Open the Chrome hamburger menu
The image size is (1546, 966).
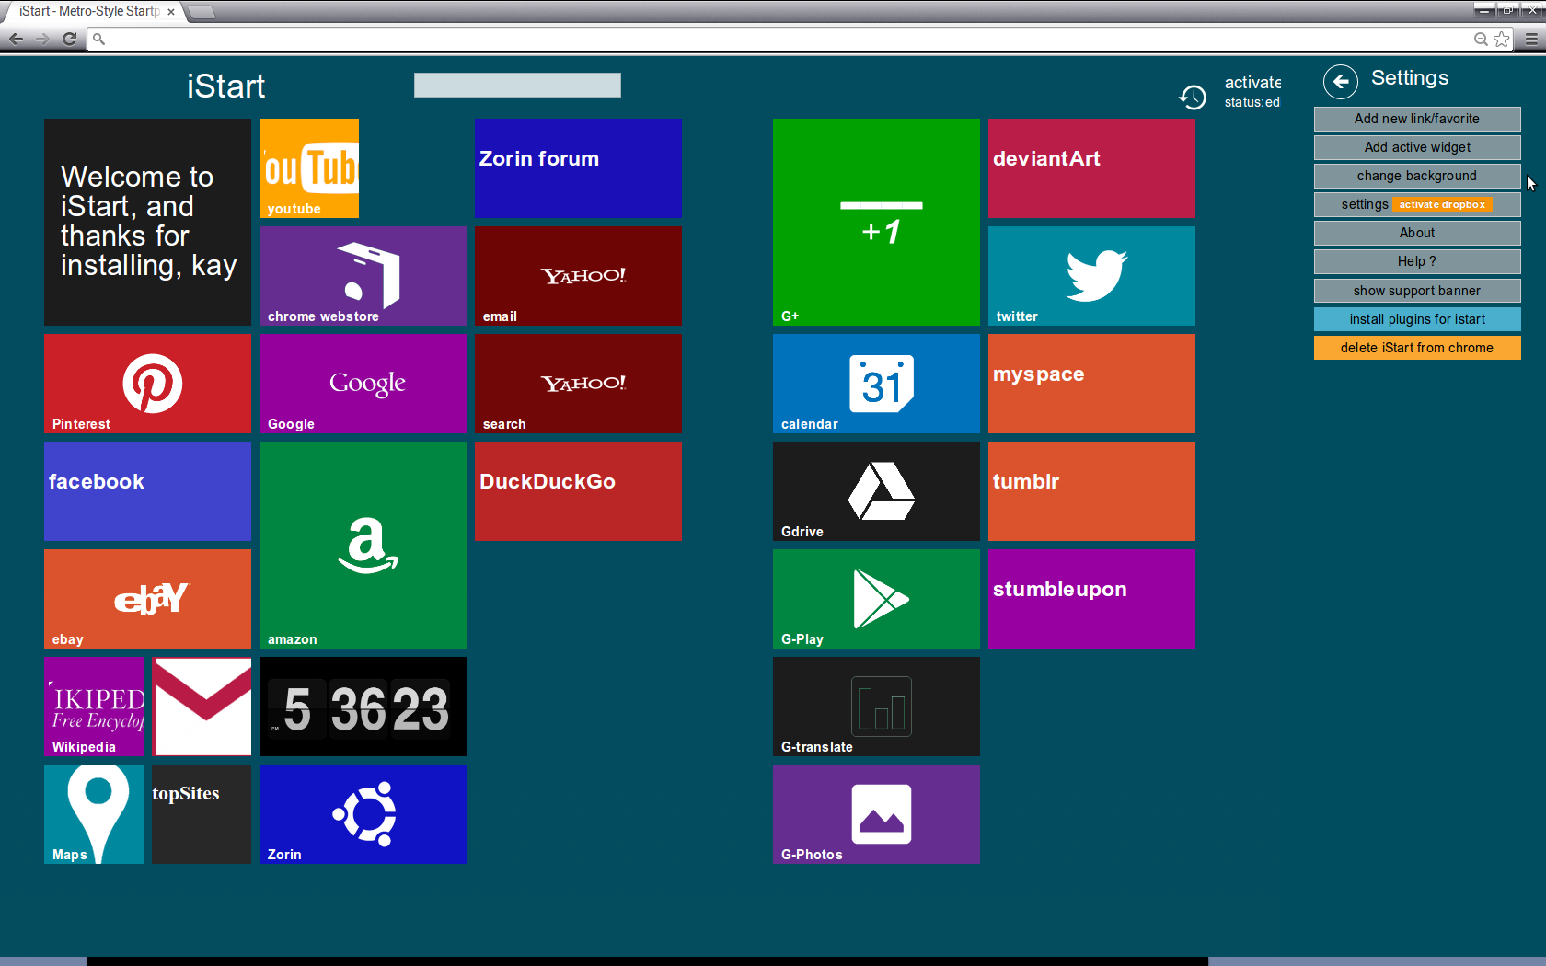pos(1530,39)
